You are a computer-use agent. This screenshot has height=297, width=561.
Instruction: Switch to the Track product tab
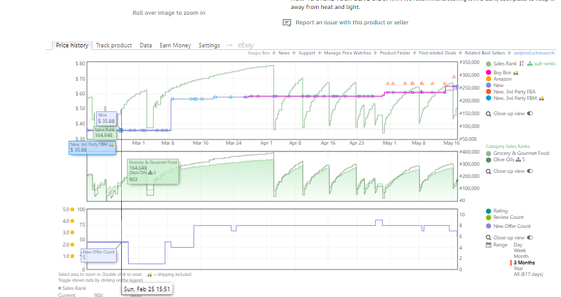(113, 45)
